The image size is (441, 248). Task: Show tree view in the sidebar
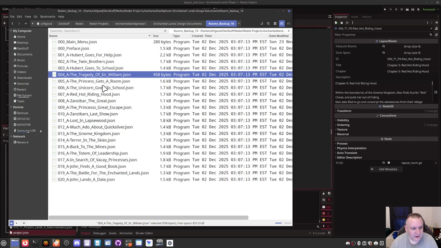coord(17,223)
